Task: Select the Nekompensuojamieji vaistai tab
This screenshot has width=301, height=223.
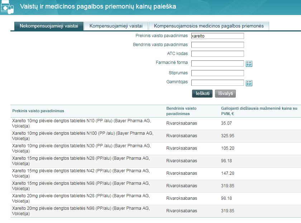Action: 49,26
